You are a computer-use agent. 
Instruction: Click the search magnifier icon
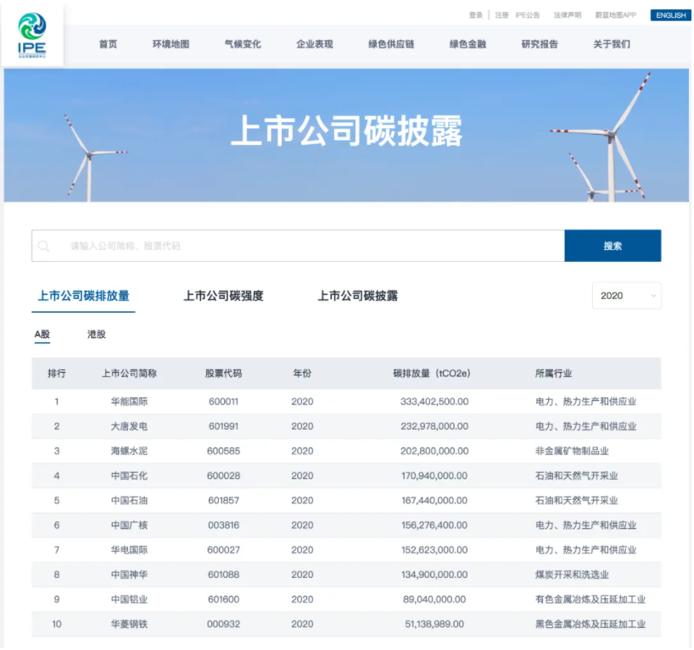(44, 246)
